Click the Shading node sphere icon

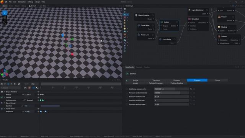tap(219, 27)
